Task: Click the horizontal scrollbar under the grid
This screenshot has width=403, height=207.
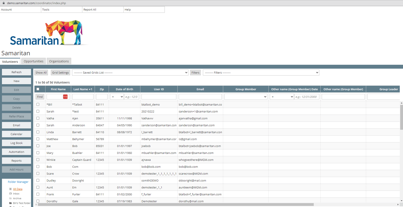Action: point(176,205)
